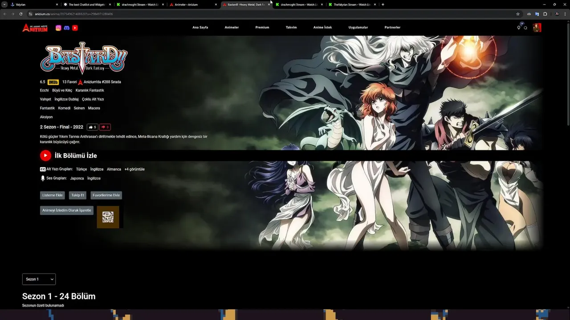The image size is (570, 320).
Task: Expand the +4 görüntüle subtitle list
Action: tap(134, 169)
